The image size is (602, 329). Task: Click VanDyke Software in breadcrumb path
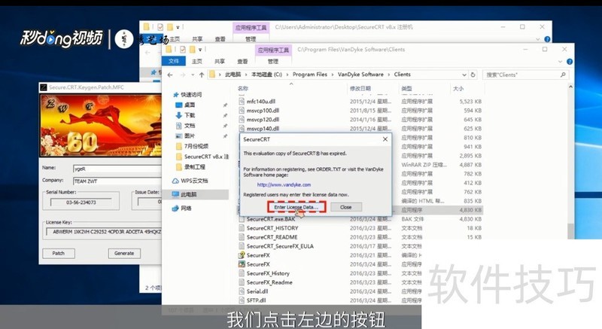tap(360, 75)
